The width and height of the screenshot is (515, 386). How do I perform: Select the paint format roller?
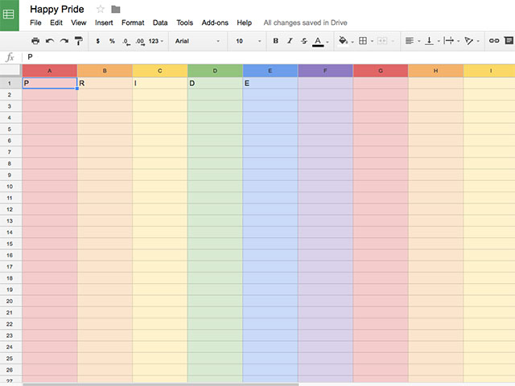coord(78,40)
